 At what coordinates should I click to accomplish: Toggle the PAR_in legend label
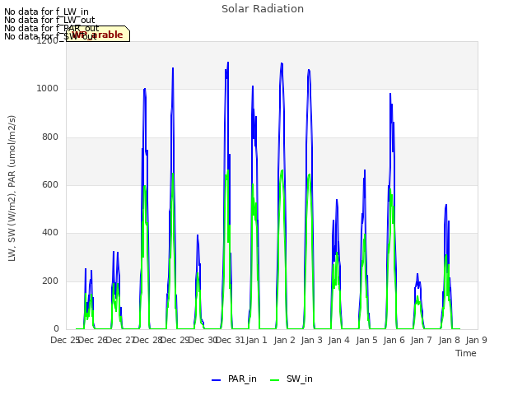pyautogui.click(x=242, y=379)
